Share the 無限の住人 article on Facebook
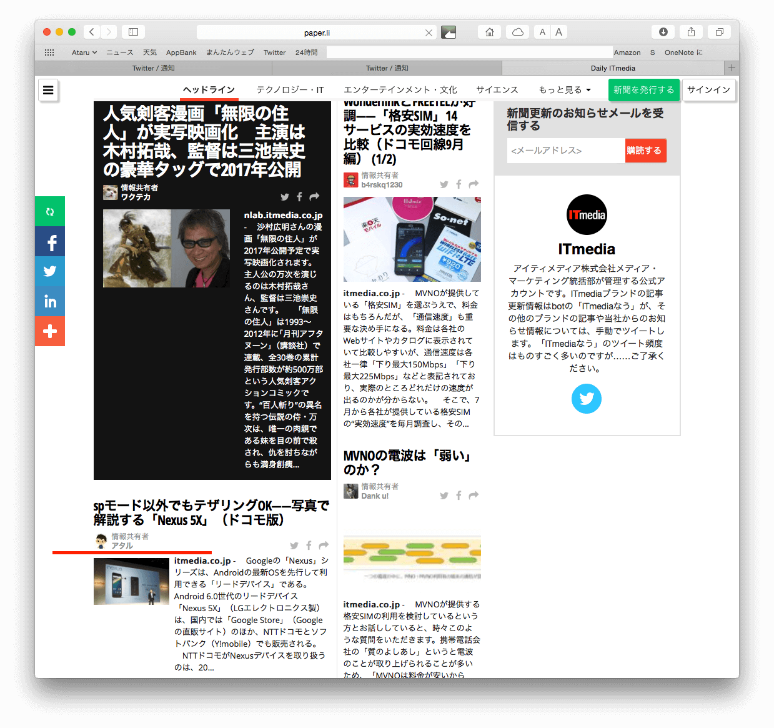Screen dimensions: 774x728 (299, 197)
